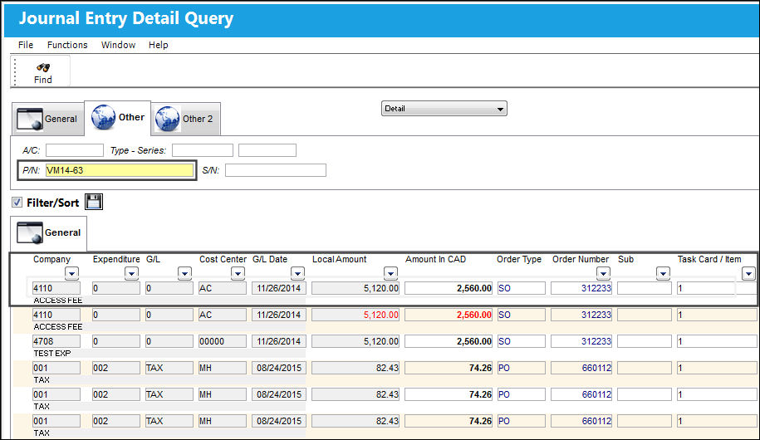This screenshot has width=760, height=440.
Task: Click the A/C input field
Action: point(75,150)
